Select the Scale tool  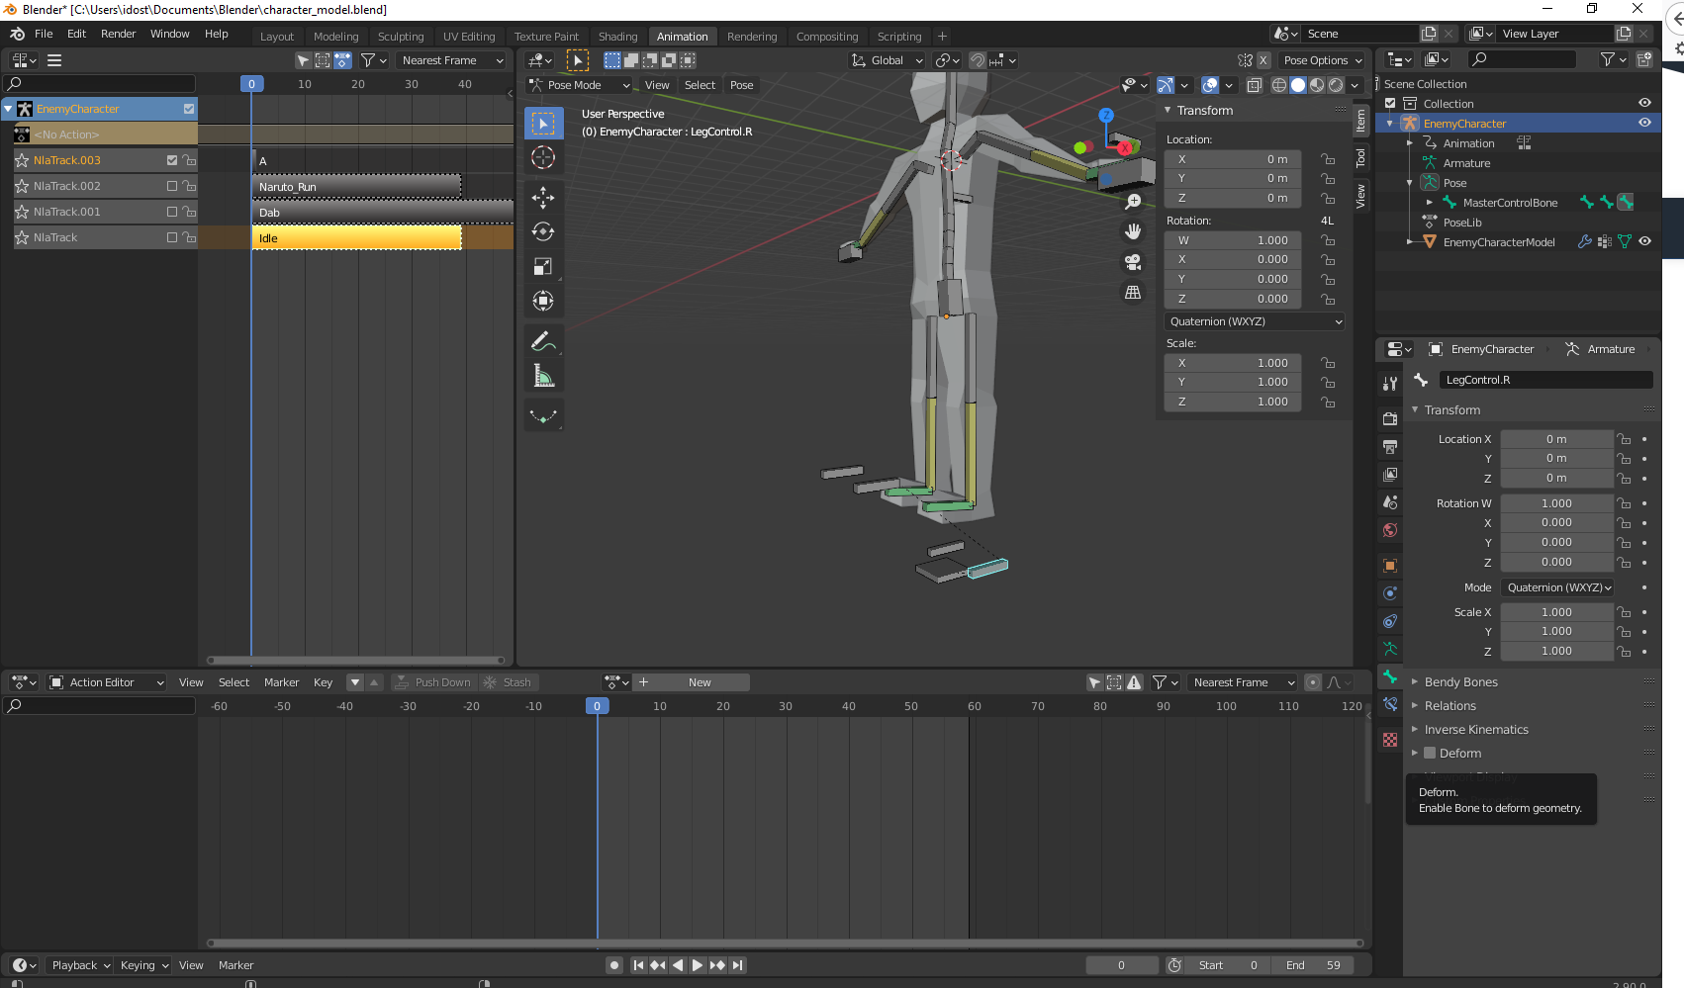(543, 266)
